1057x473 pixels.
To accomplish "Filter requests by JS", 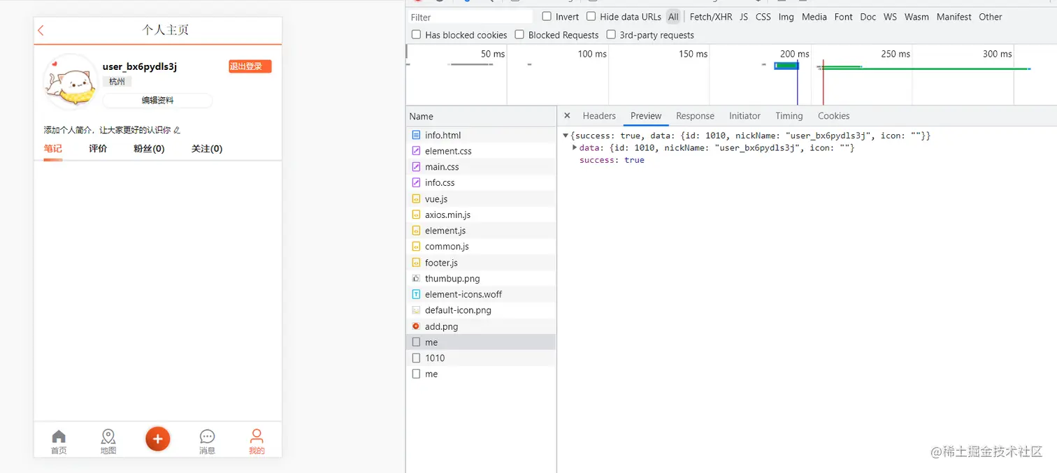I will 744,17.
